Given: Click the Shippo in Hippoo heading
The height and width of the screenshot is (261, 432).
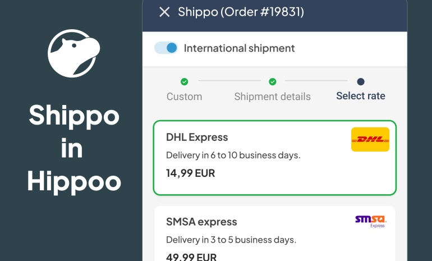Looking at the screenshot, I should click(74, 148).
